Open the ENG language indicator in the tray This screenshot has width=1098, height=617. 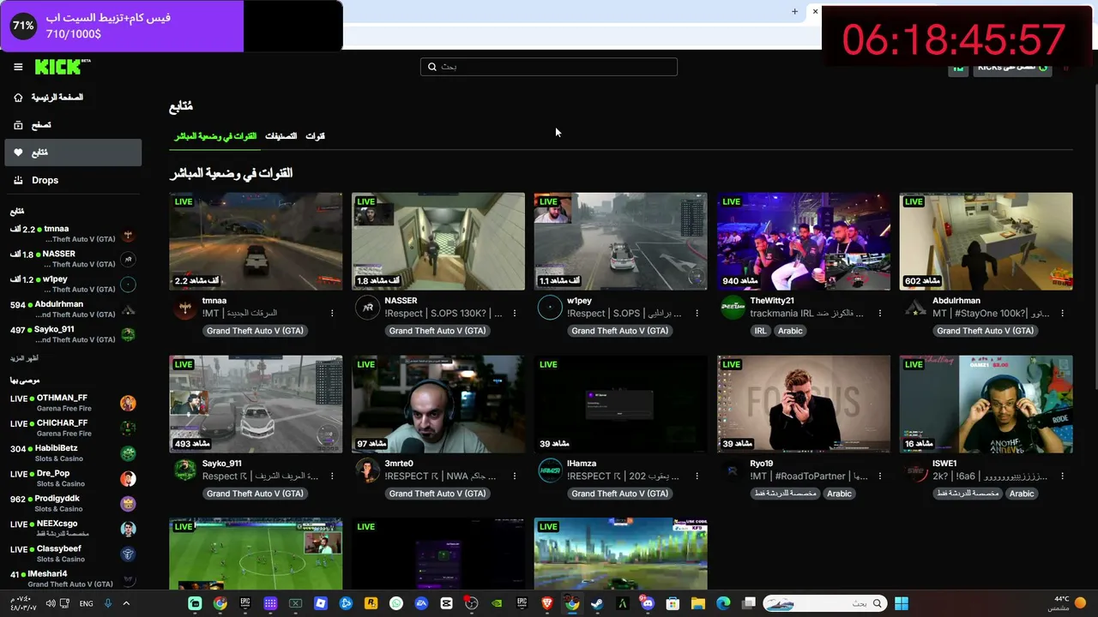[86, 603]
